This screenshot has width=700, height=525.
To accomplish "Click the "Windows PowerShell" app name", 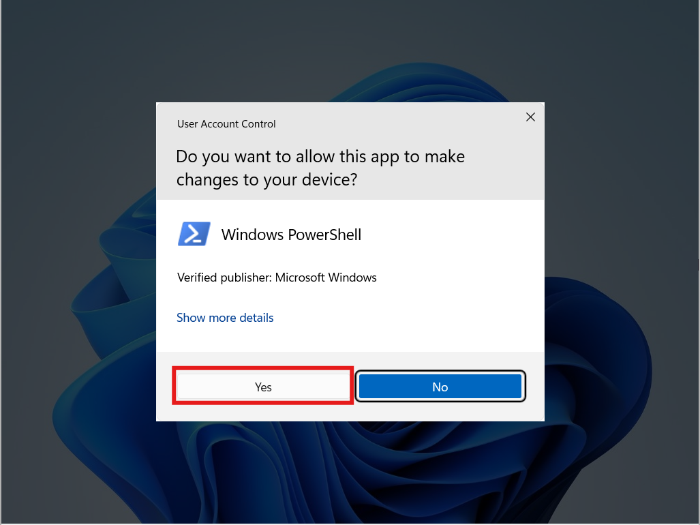I will coord(291,235).
